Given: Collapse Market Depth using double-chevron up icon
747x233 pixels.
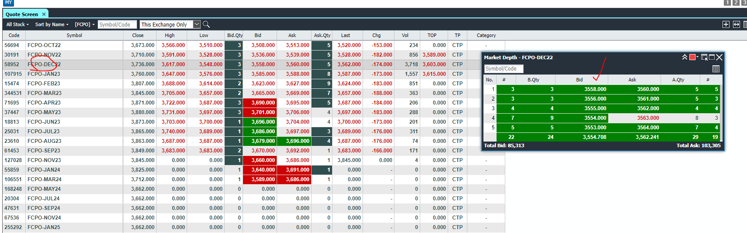Looking at the screenshot, I should pos(685,57).
